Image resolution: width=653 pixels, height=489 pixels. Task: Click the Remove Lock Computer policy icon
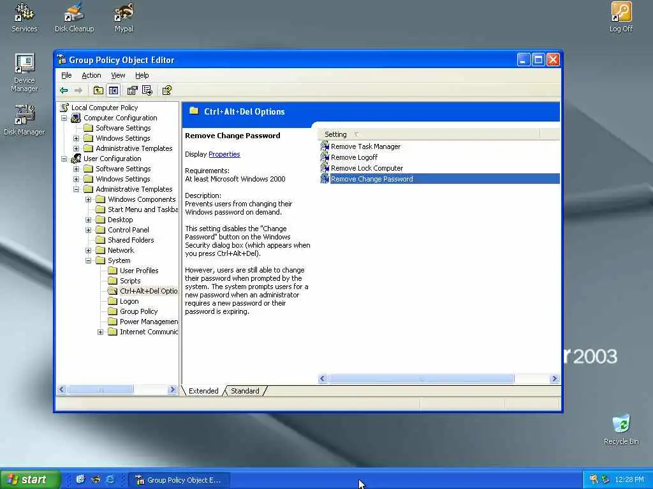[x=325, y=167]
